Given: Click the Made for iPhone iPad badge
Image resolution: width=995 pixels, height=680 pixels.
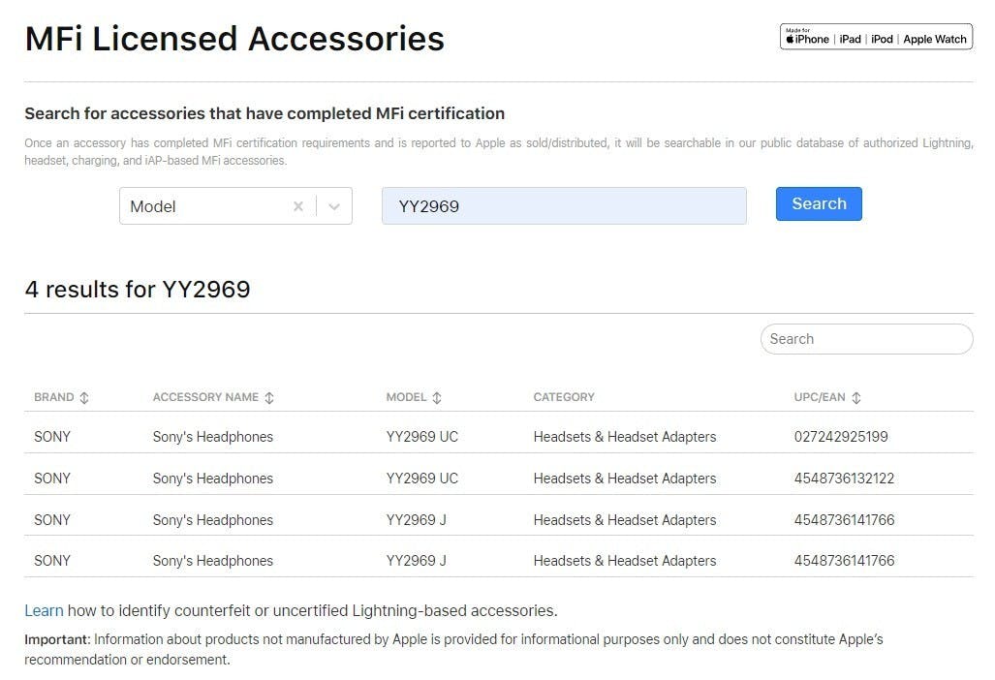Looking at the screenshot, I should coord(876,38).
